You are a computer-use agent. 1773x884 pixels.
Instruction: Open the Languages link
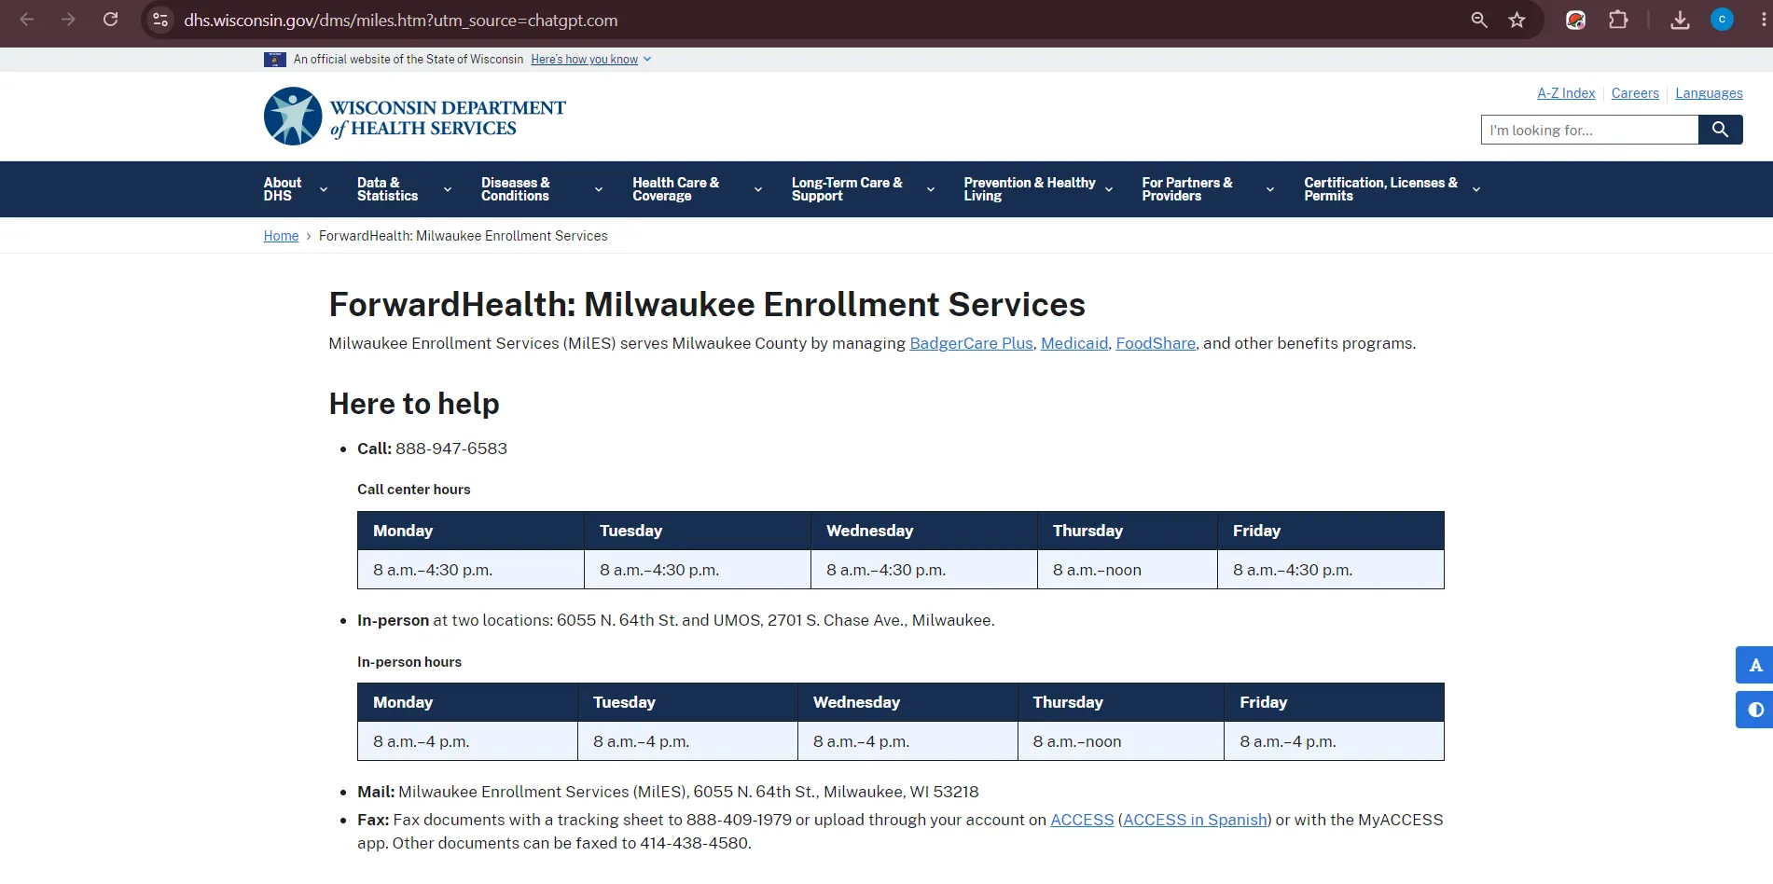tap(1709, 93)
